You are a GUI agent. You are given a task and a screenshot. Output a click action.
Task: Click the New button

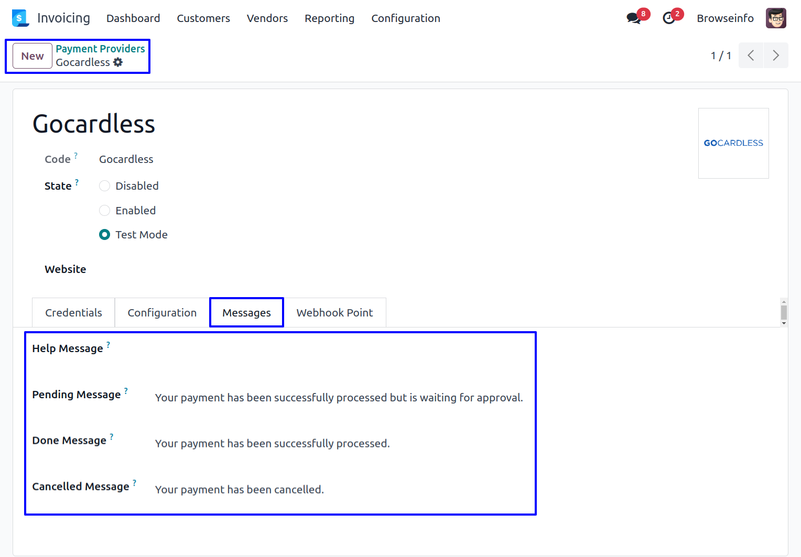[33, 56]
